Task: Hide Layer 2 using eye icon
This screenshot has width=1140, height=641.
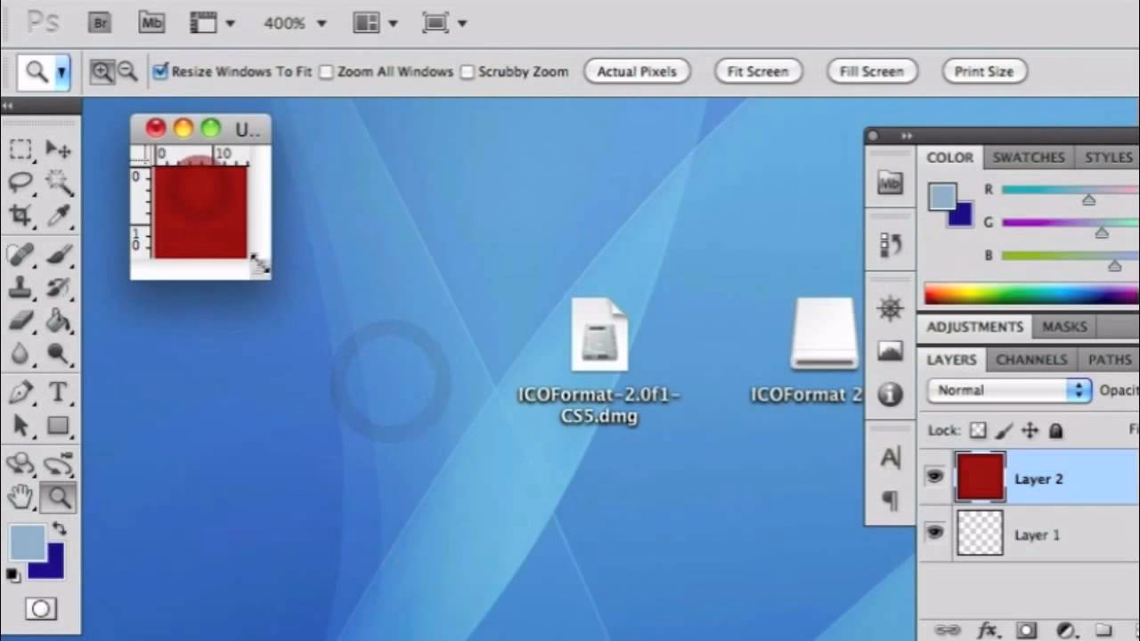Action: (934, 477)
